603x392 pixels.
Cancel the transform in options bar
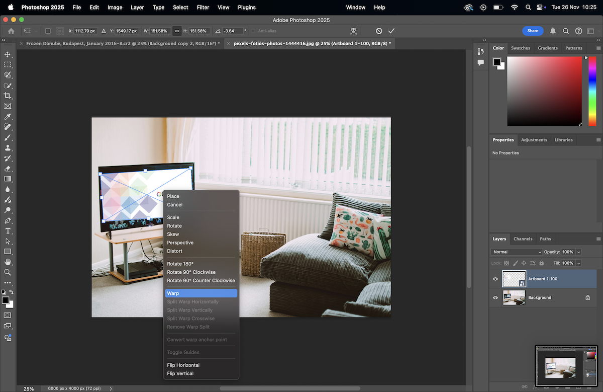(x=379, y=31)
